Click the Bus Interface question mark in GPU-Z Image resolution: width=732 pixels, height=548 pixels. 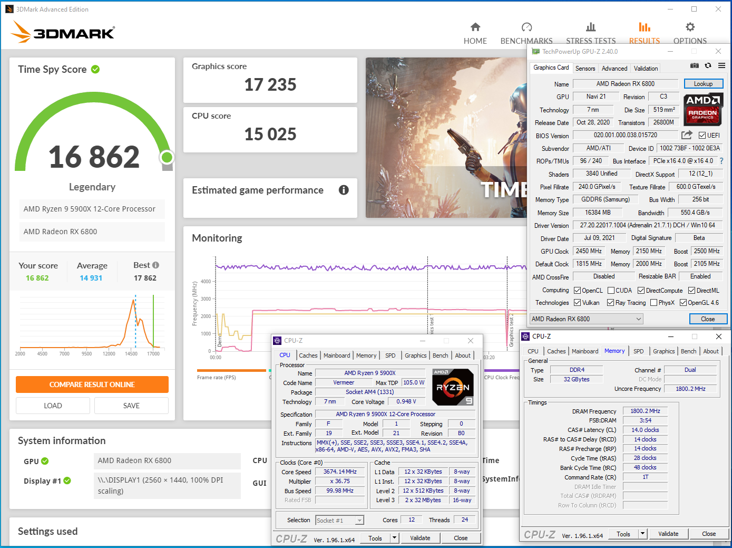(x=721, y=161)
